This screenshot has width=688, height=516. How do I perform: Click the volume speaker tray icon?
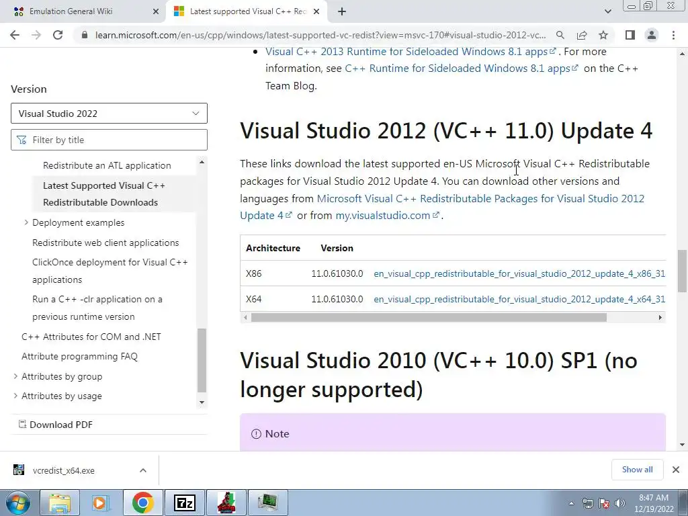point(620,503)
